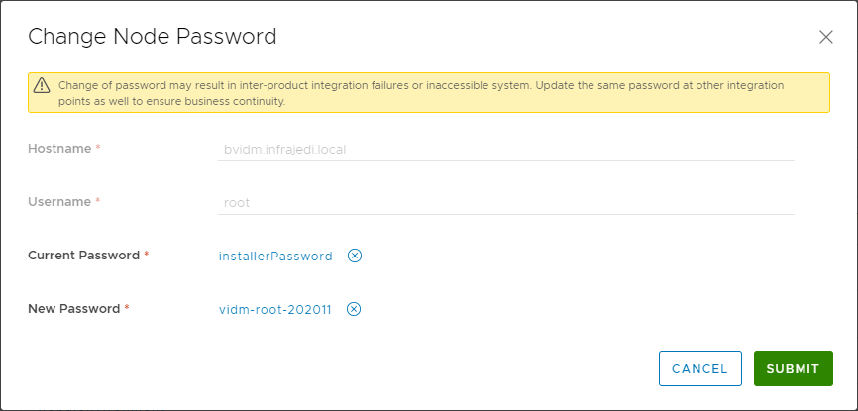The height and width of the screenshot is (411, 858).
Task: Click the Current Password label
Action: coord(84,256)
